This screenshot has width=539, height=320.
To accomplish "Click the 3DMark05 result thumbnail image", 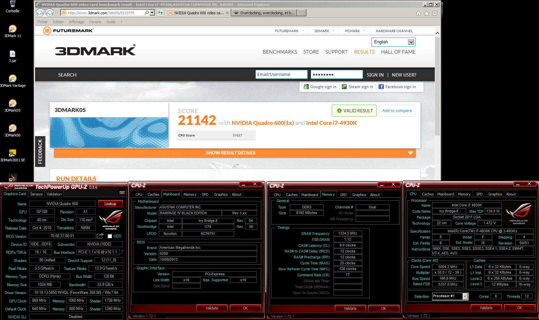I will coord(109,133).
